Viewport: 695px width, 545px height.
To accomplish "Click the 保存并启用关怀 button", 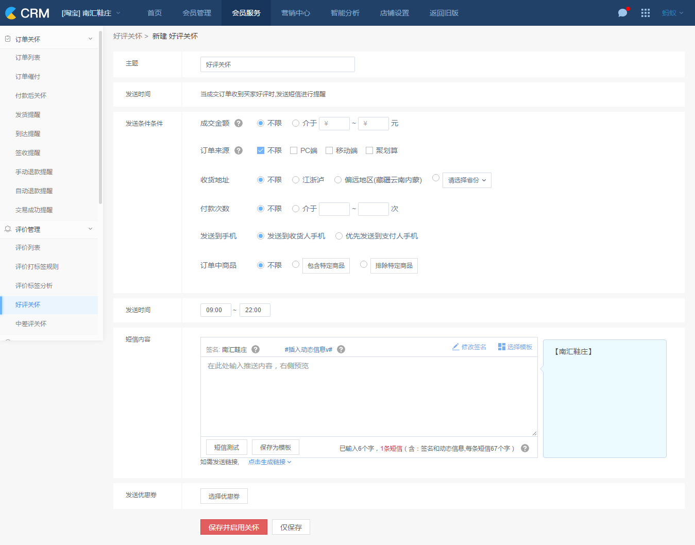I will (x=234, y=527).
